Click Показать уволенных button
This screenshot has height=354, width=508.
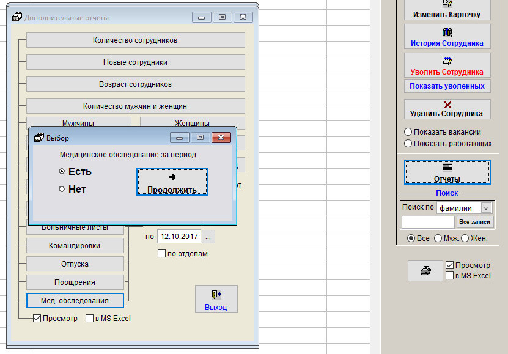[447, 86]
